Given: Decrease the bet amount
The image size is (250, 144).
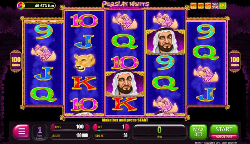Looking at the screenshot, I should 95,127.
